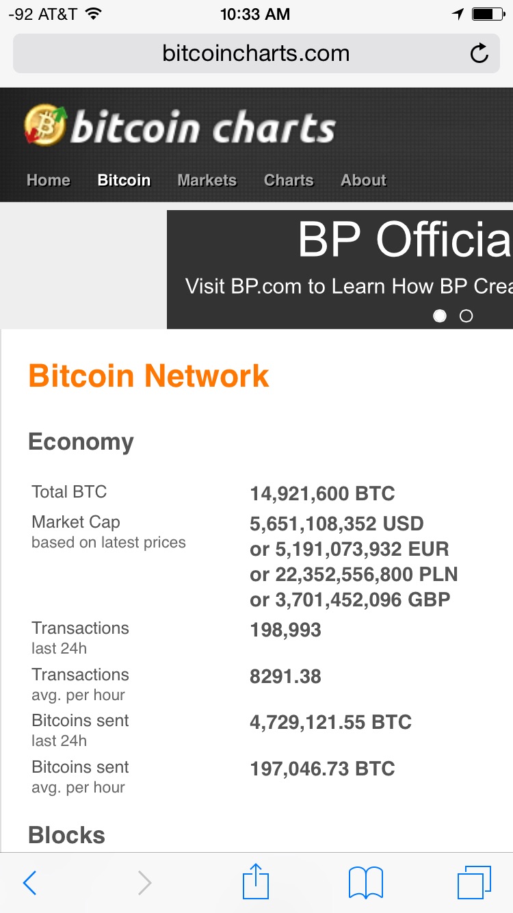Select the first banner carousel dot
Image resolution: width=513 pixels, height=913 pixels.
click(x=440, y=316)
